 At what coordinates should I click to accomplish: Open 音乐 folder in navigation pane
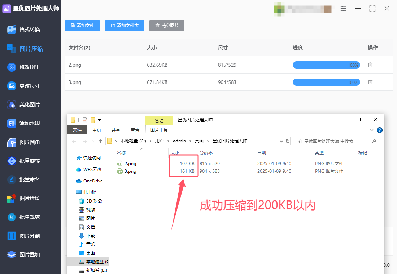(87, 244)
